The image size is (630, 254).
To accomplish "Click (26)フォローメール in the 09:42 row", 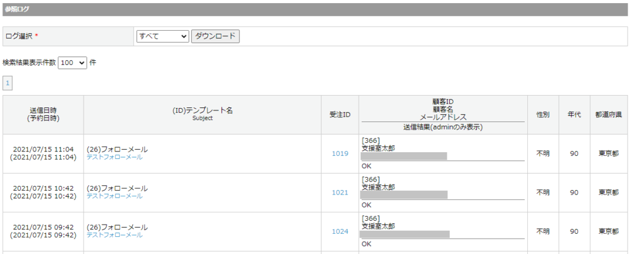I will click(118, 227).
